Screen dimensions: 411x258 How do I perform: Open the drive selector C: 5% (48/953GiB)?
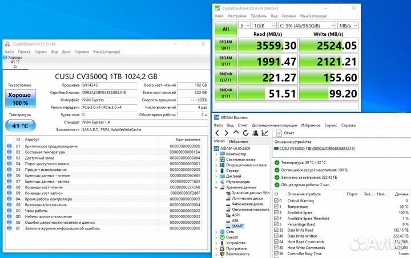pos(307,26)
